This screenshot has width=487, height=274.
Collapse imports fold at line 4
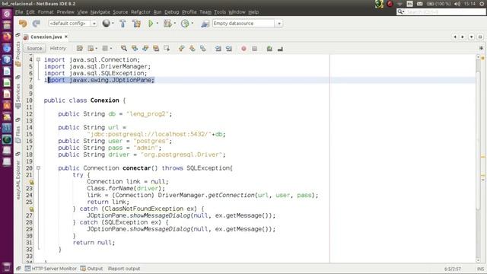pyautogui.click(x=38, y=59)
